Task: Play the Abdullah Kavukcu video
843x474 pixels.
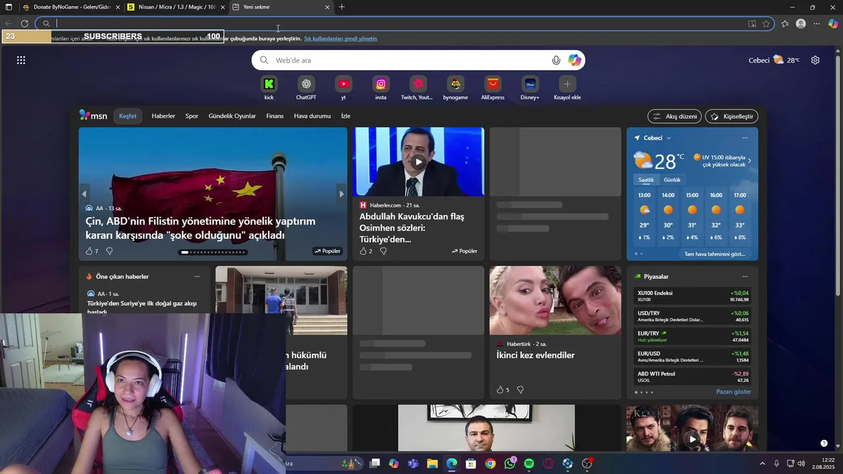Action: tap(418, 162)
